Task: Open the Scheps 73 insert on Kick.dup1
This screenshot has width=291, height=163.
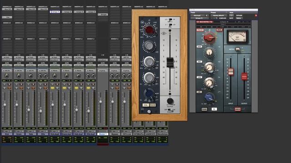Action: pyautogui.click(x=55, y=12)
